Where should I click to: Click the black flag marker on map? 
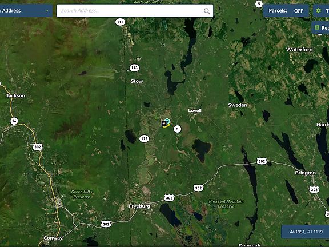click(164, 124)
